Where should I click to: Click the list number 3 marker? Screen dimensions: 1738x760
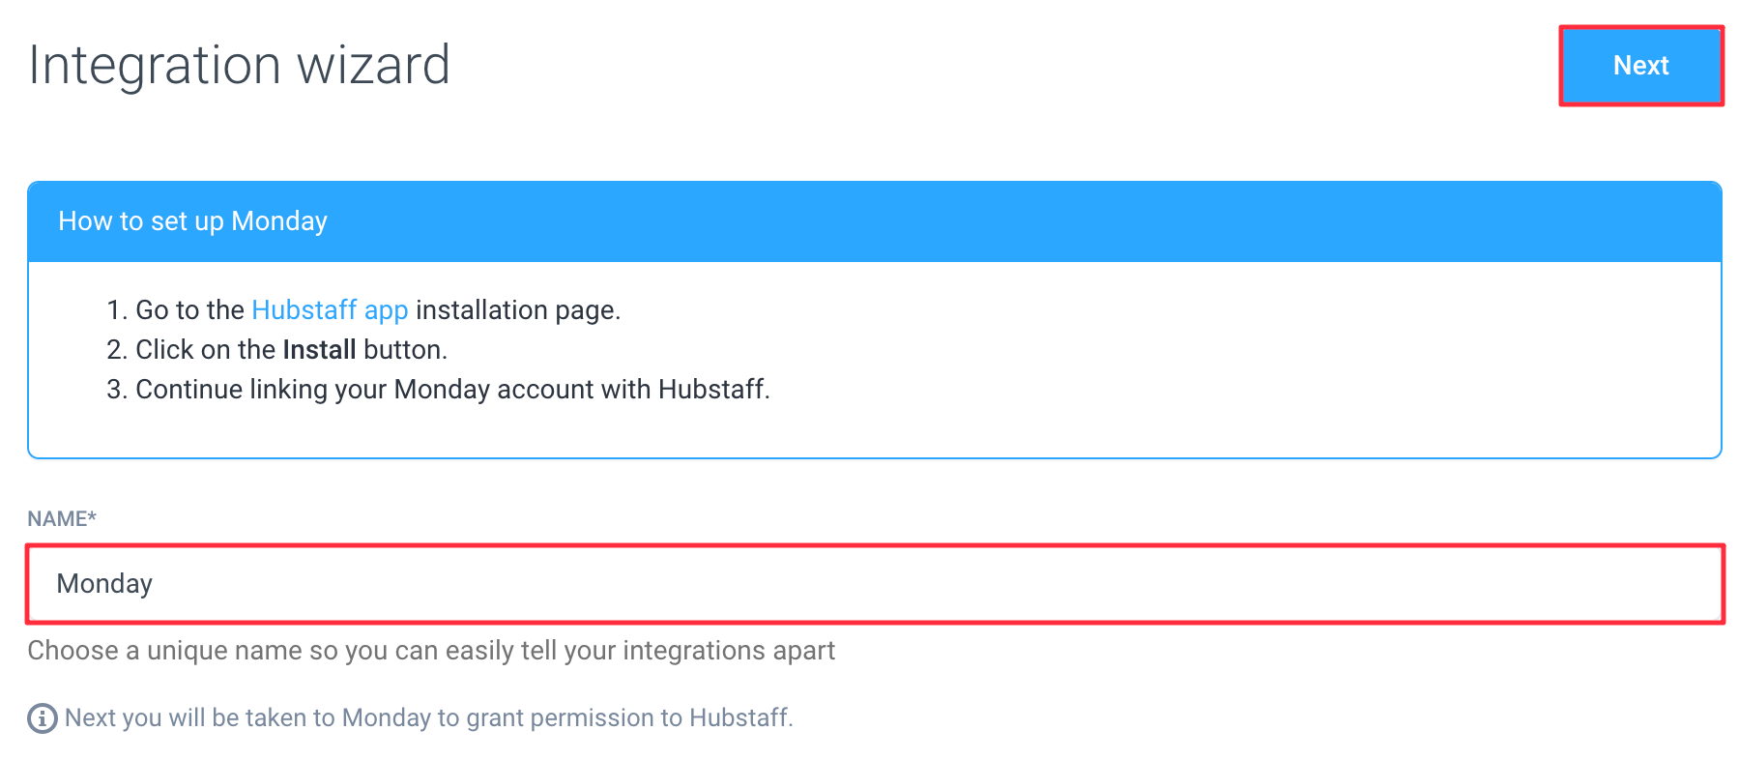[x=116, y=389]
